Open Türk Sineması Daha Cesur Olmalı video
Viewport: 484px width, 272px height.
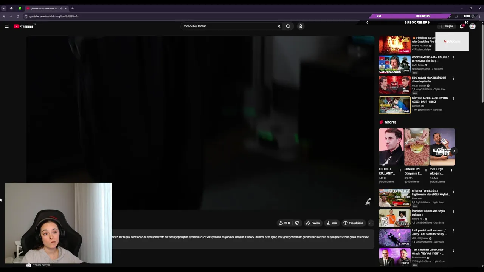394,257
